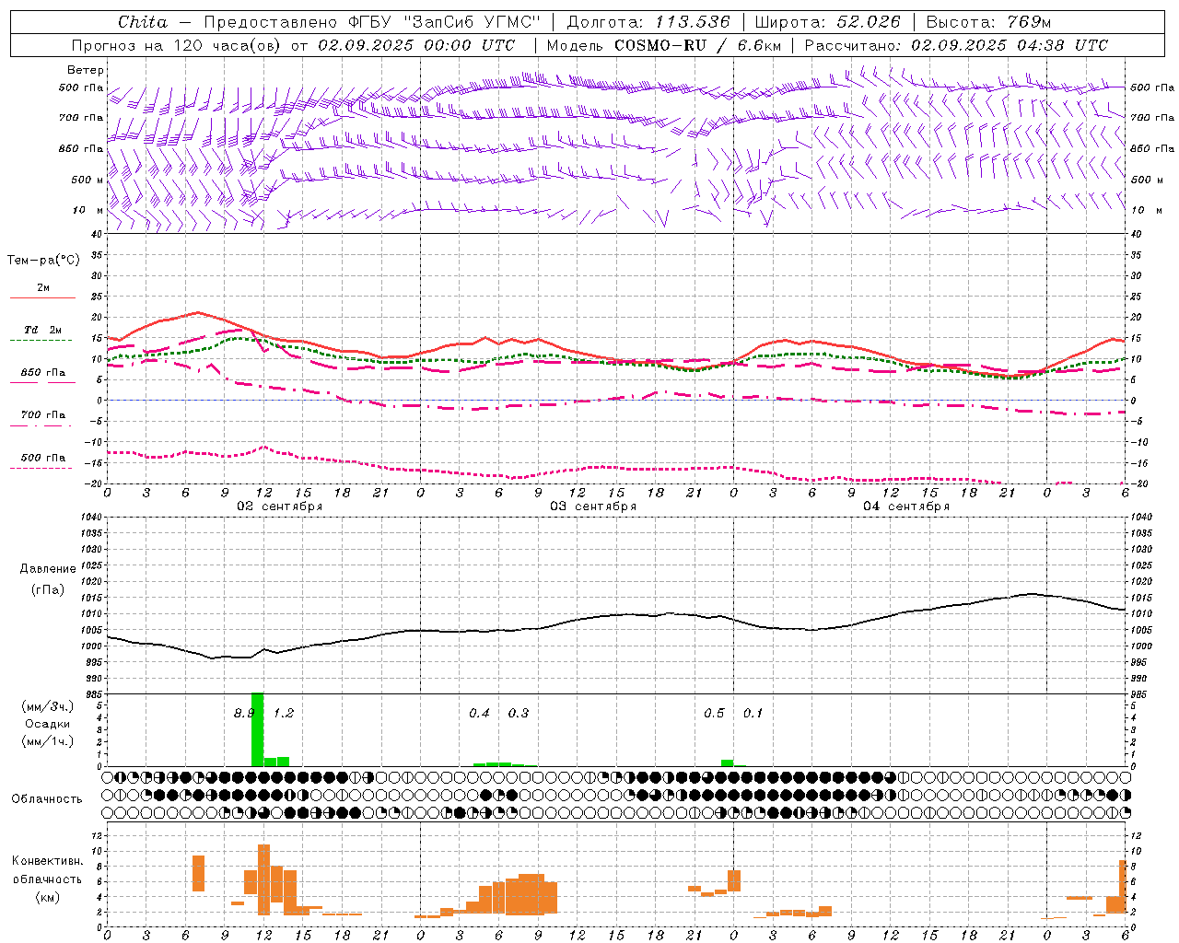
Task: Click the 'ЗапСиб УГМС' provider text
Action: [x=473, y=22]
